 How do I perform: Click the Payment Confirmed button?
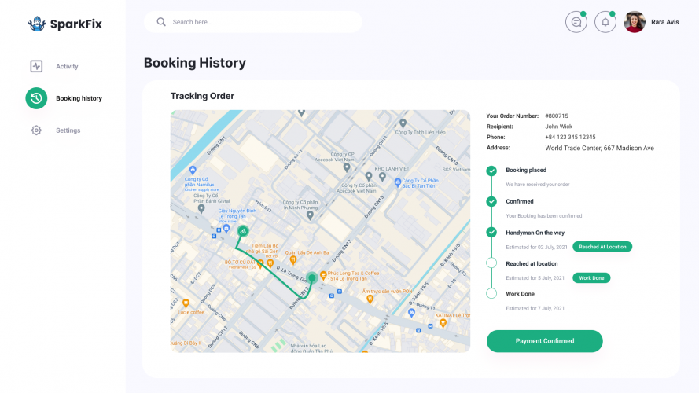[545, 341]
